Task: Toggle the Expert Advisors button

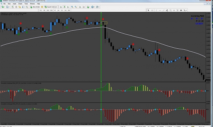Action: click(51, 7)
